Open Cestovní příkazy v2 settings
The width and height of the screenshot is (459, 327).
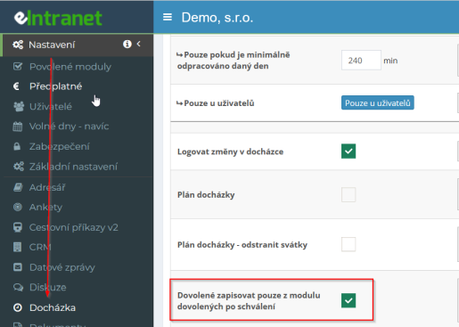click(74, 227)
